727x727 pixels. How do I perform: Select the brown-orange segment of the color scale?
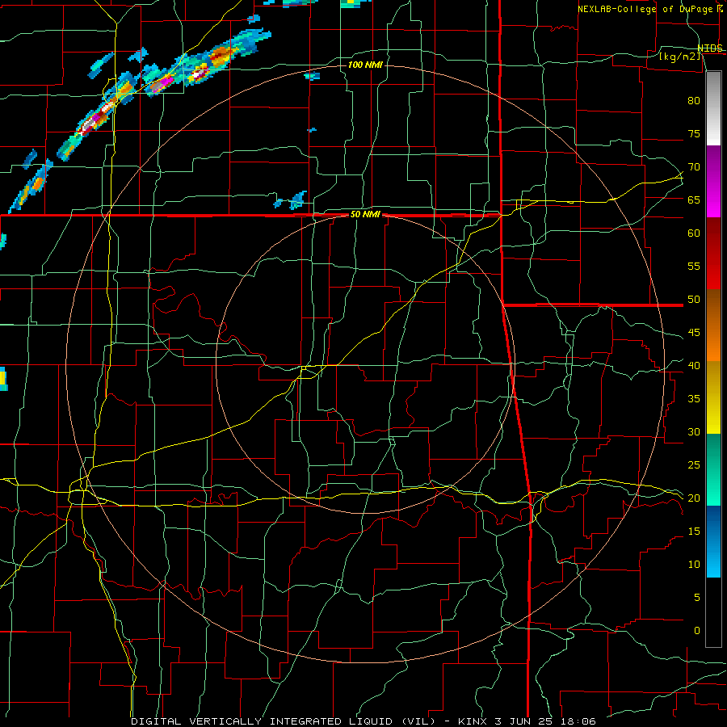[x=713, y=326]
